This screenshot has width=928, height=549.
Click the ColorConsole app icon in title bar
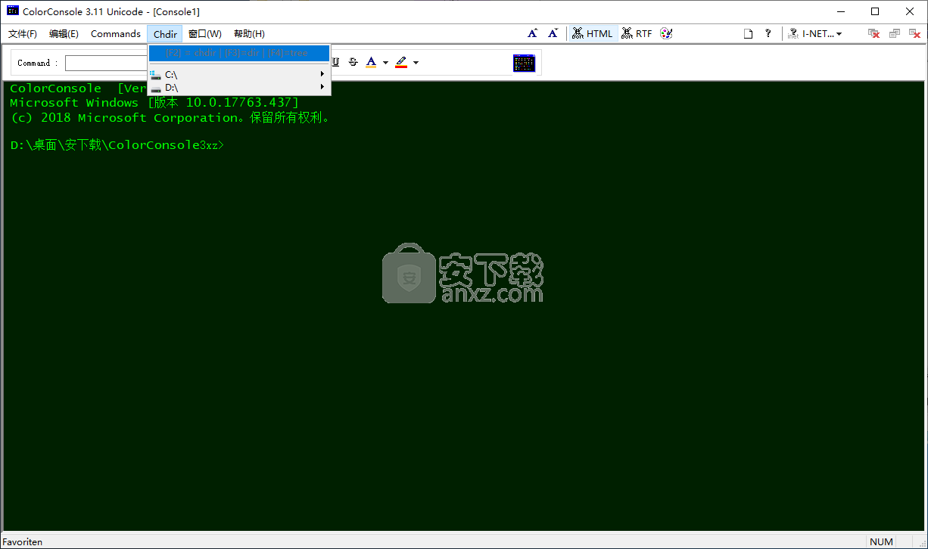13,11
